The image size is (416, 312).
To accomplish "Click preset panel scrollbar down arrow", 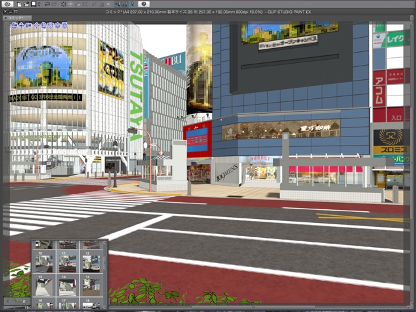I will [105, 307].
